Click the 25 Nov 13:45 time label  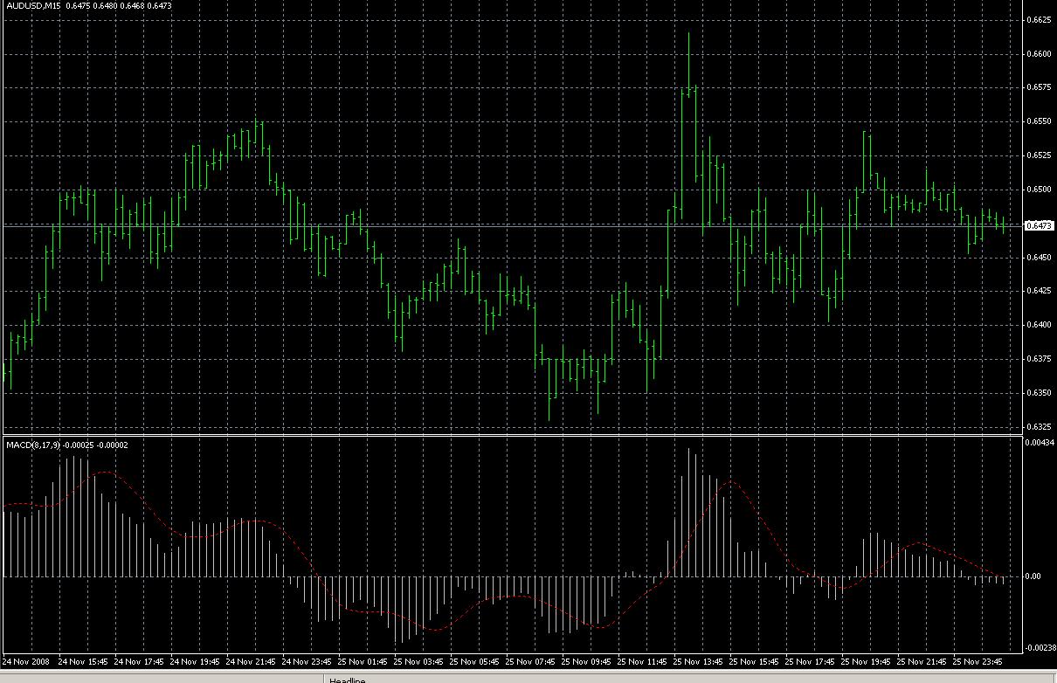[698, 661]
